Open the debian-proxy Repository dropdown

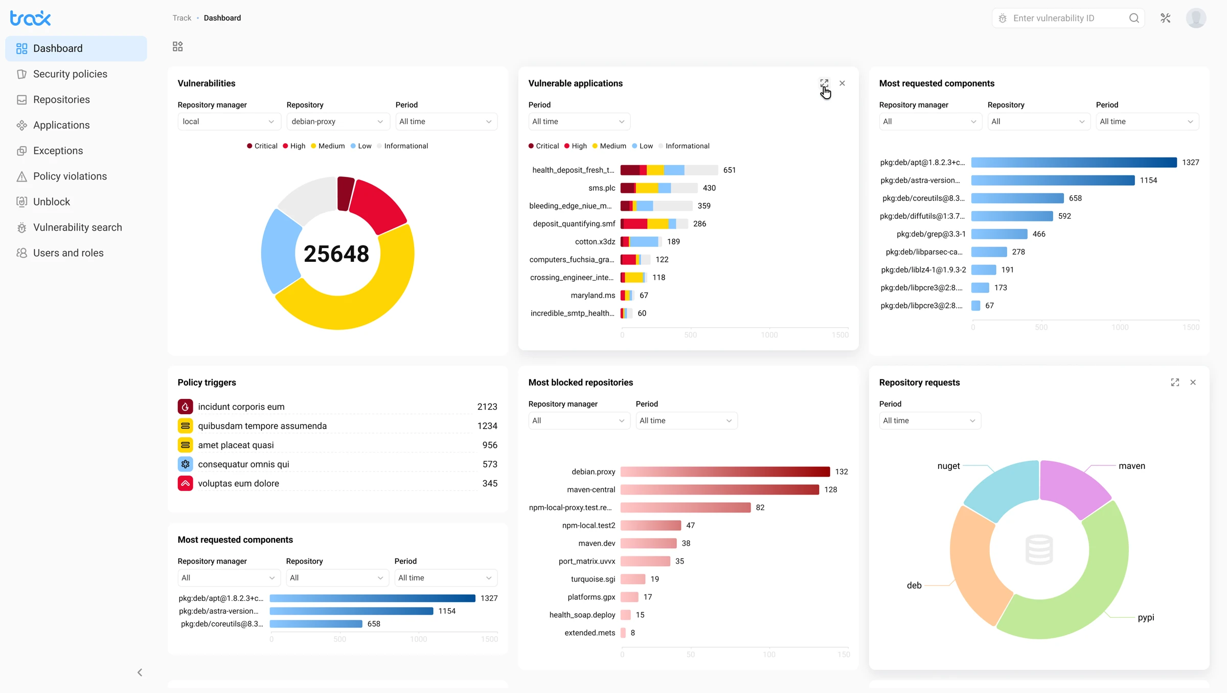point(338,122)
